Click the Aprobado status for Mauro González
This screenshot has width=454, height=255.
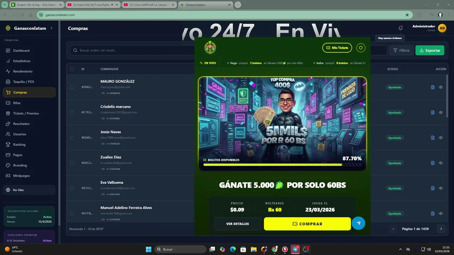(394, 87)
